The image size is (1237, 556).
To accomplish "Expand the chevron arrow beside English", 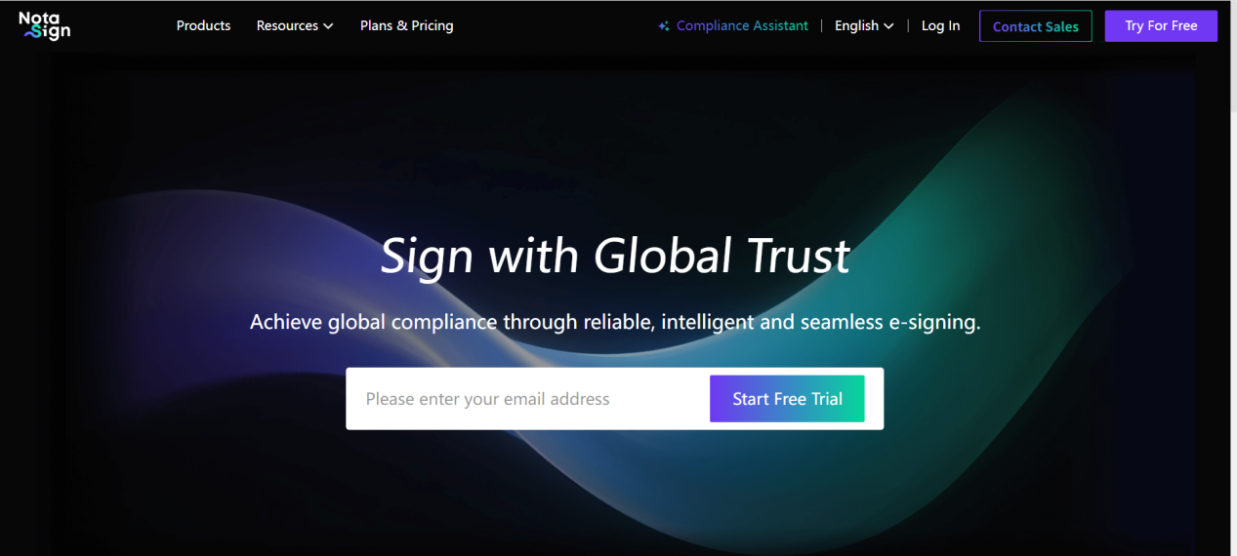I will 888,26.
